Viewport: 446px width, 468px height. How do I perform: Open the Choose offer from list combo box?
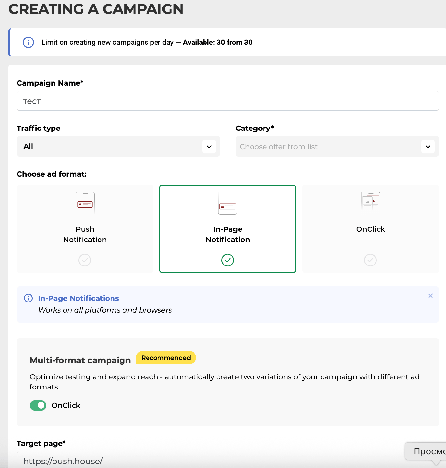[x=327, y=147]
